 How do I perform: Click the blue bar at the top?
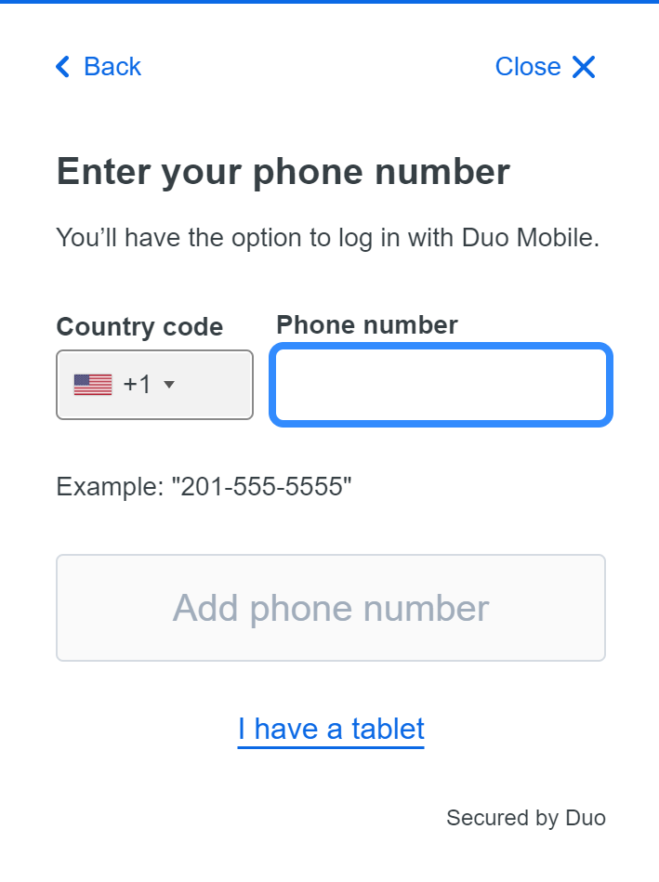coord(329,2)
